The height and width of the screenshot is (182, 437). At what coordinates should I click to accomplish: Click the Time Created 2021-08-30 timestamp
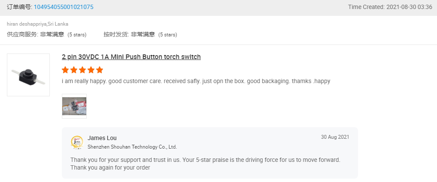tap(390, 7)
